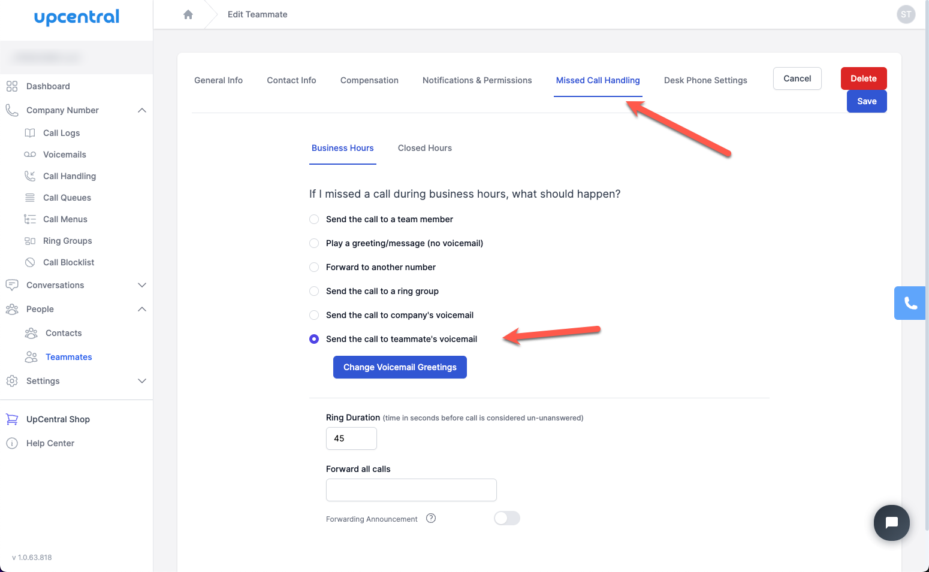Click the Call Blocklist icon

[30, 262]
